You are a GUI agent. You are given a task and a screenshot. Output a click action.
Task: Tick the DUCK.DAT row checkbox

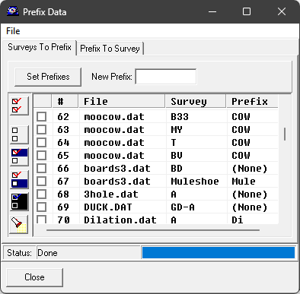pos(42,207)
